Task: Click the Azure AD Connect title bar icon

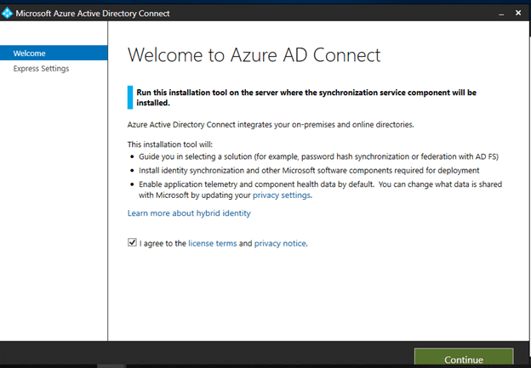Action: [8, 13]
